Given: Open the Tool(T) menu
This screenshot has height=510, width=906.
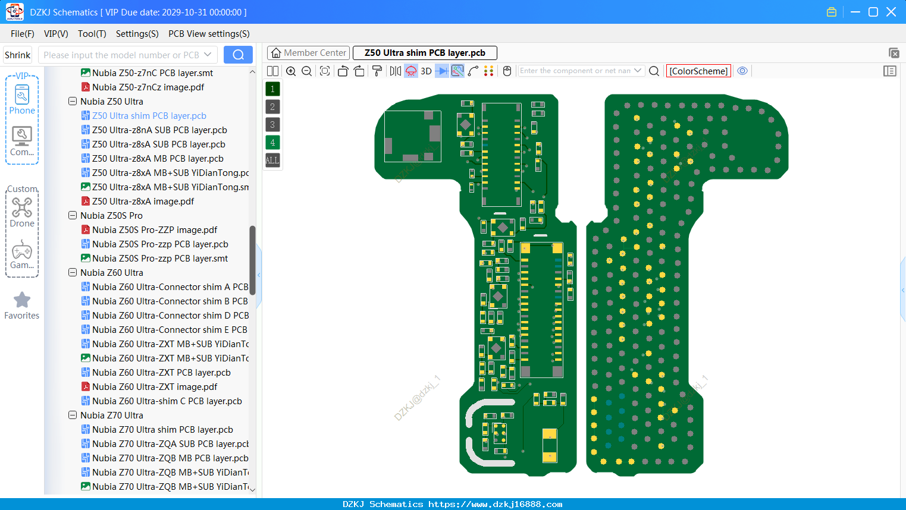Looking at the screenshot, I should click(92, 34).
